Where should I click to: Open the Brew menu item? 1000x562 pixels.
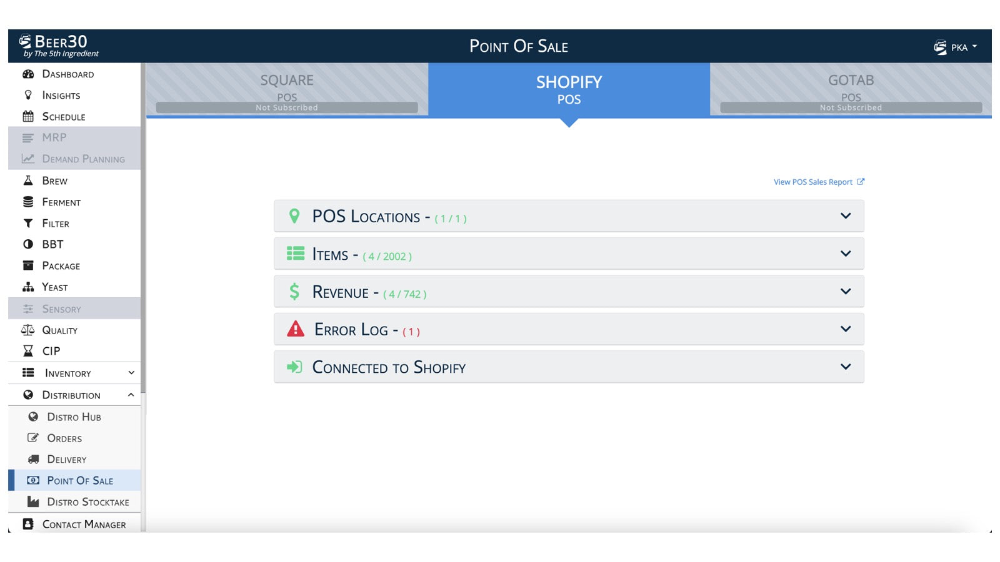pyautogui.click(x=74, y=180)
